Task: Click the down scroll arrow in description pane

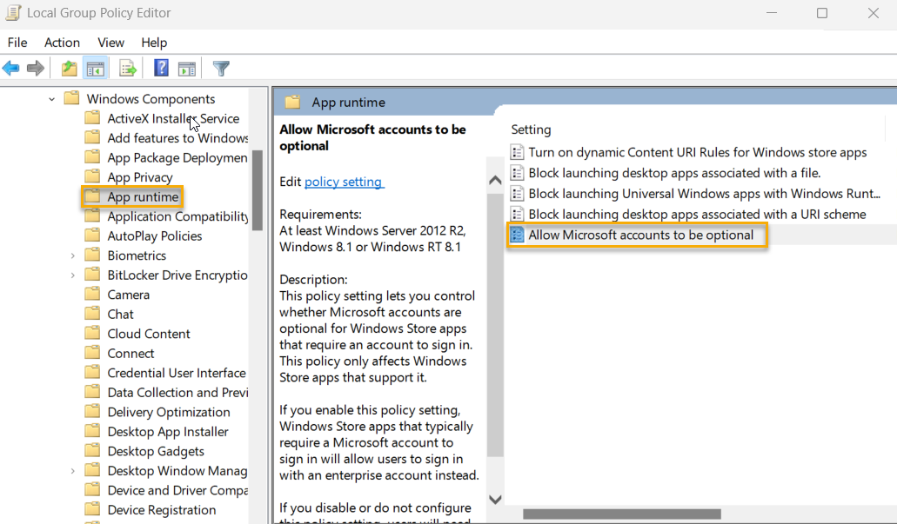Action: (x=494, y=499)
